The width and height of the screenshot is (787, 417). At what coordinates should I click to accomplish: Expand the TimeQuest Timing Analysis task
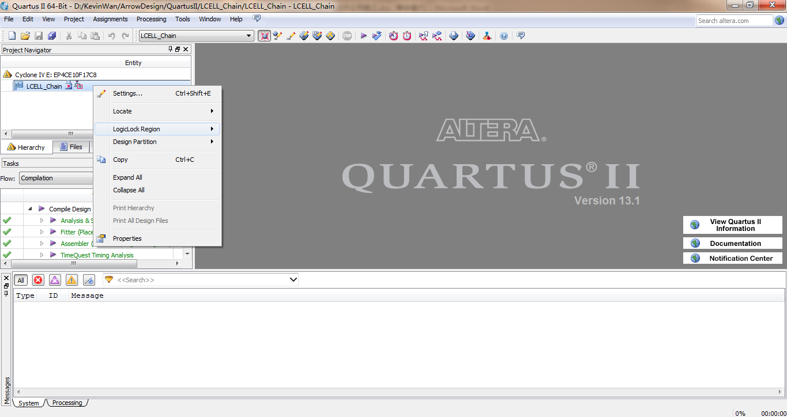tap(42, 255)
